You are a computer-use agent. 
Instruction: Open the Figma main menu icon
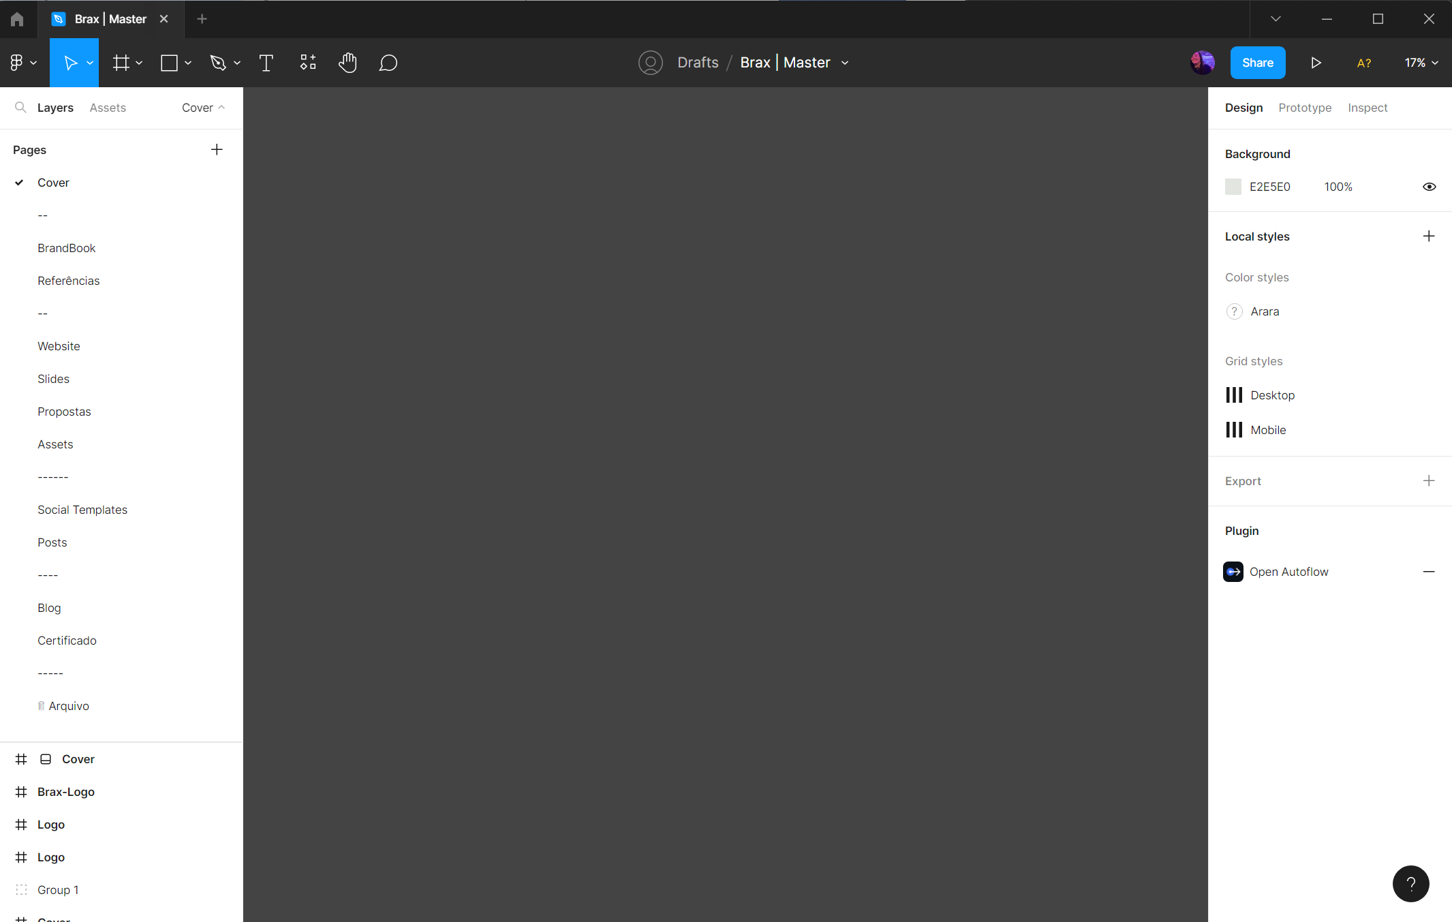[x=17, y=63]
